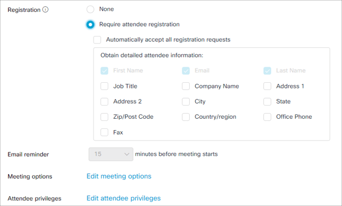Click the Registration info icon
This screenshot has width=342, height=206.
click(x=46, y=10)
